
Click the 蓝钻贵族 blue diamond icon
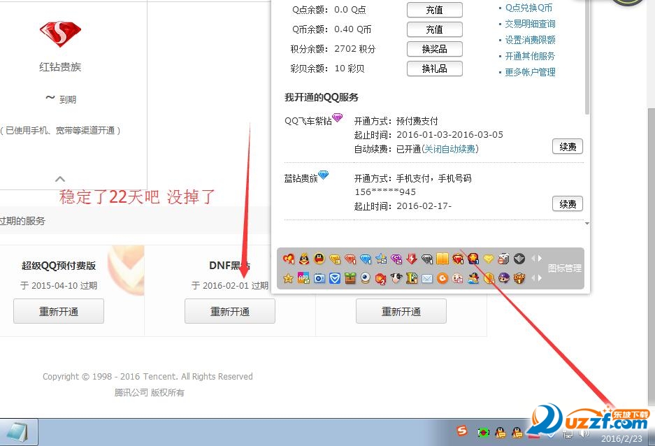click(x=323, y=176)
